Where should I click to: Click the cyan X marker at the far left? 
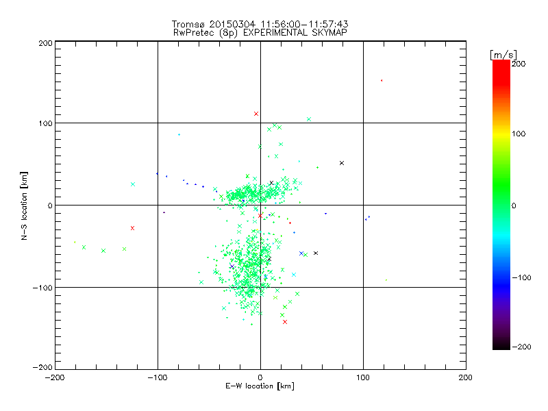133,184
